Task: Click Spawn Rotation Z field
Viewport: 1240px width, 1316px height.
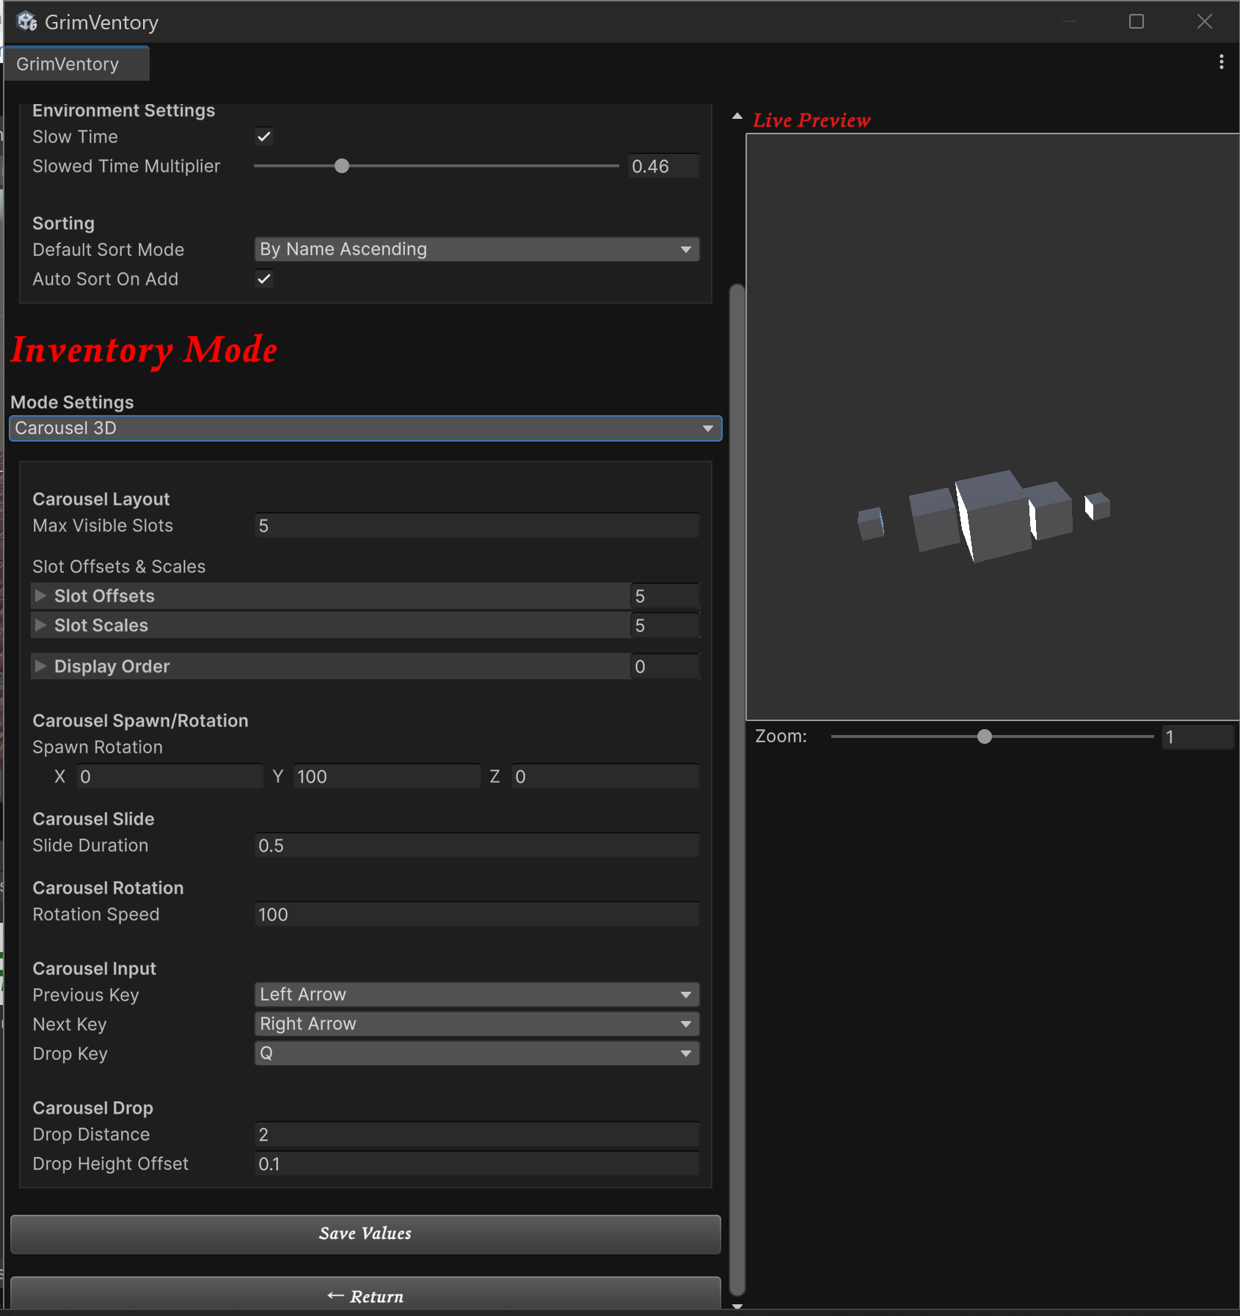Action: [x=605, y=777]
